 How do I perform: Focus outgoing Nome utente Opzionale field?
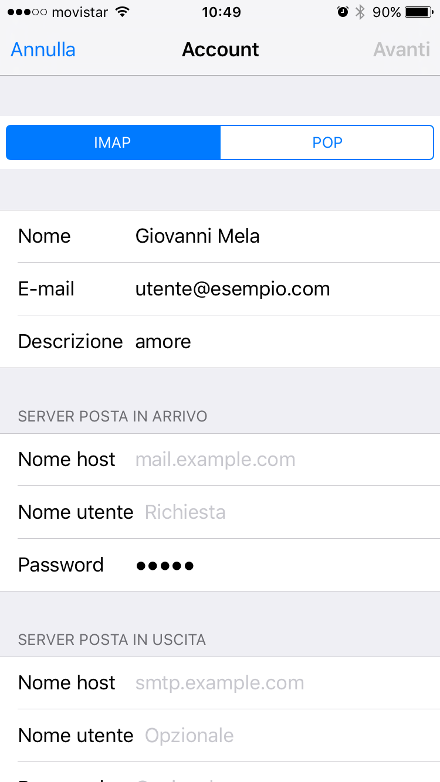pyautogui.click(x=220, y=736)
